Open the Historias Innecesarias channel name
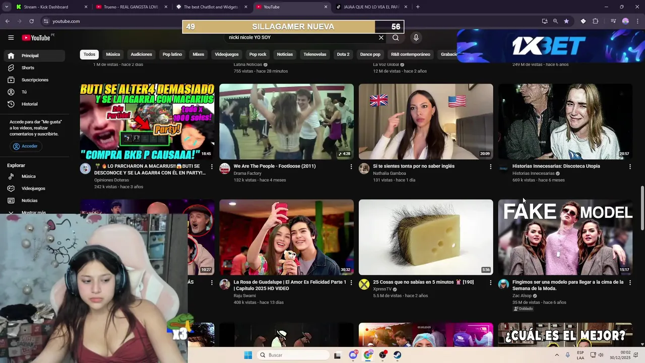Image resolution: width=645 pixels, height=363 pixels. tap(533, 173)
